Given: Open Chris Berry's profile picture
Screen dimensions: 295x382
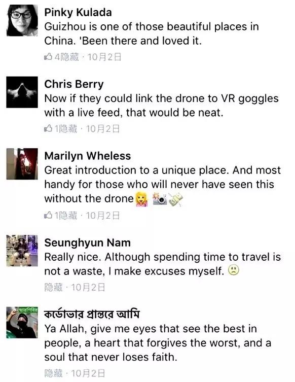Looking at the screenshot, I should coord(22,92).
